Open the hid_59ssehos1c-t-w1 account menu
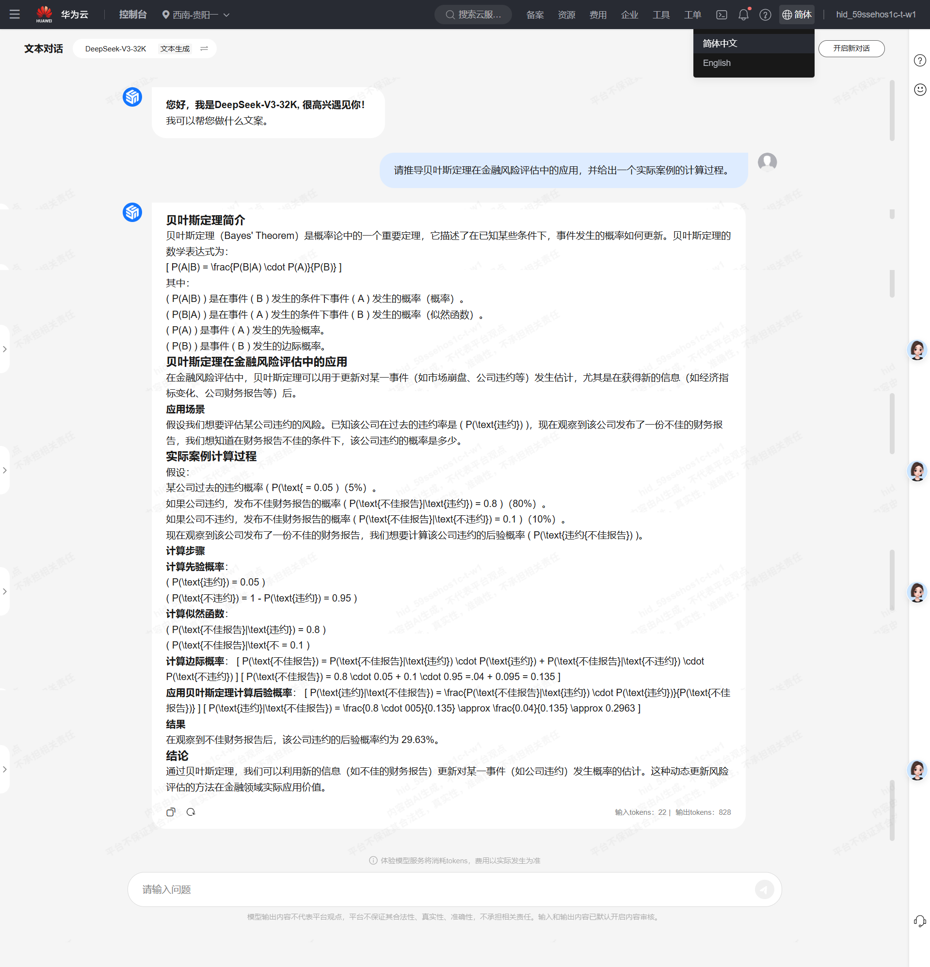Screen dimensions: 930x967 point(876,15)
